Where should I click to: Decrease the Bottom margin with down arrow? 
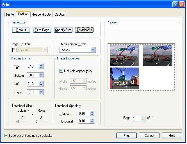click(41, 76)
